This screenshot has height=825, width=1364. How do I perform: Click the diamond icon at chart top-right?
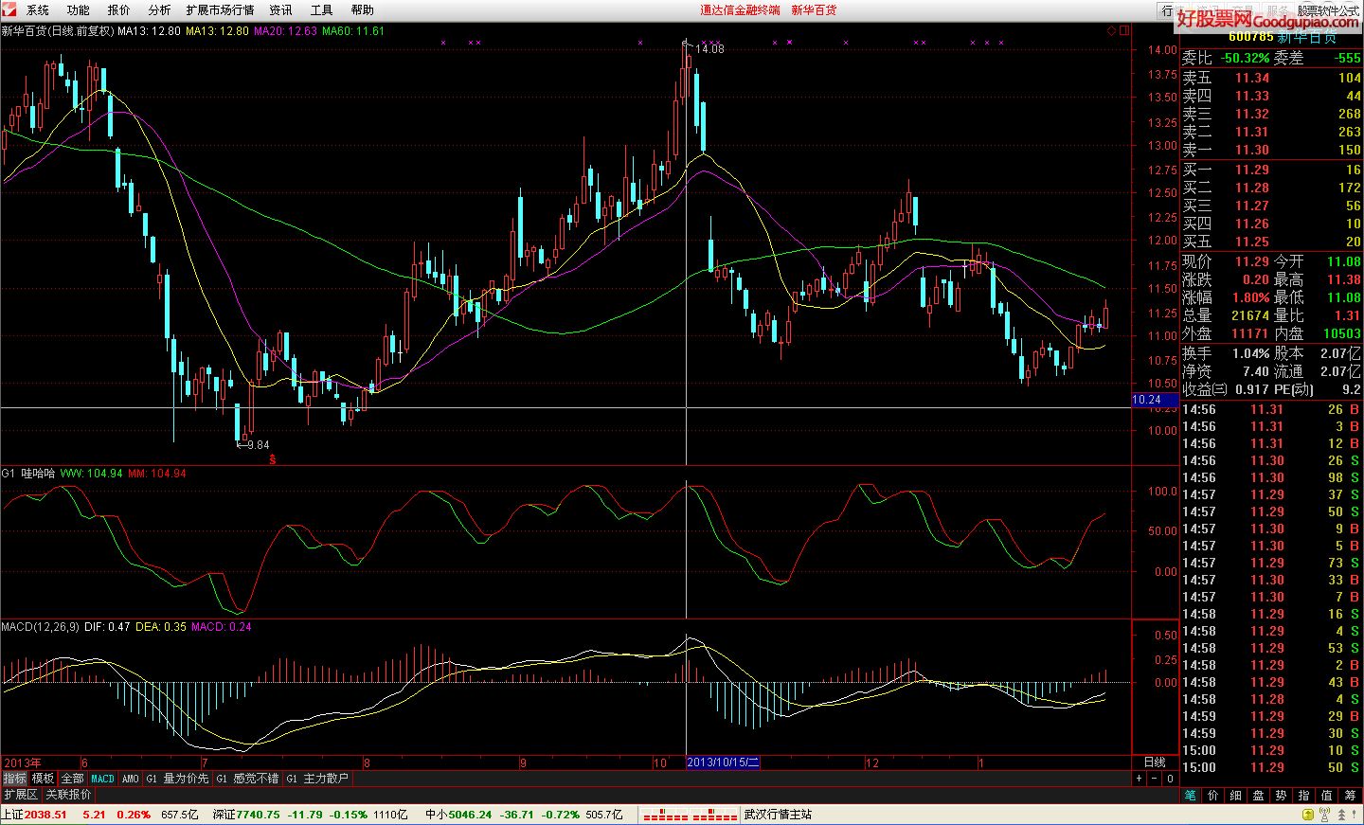click(x=1111, y=30)
